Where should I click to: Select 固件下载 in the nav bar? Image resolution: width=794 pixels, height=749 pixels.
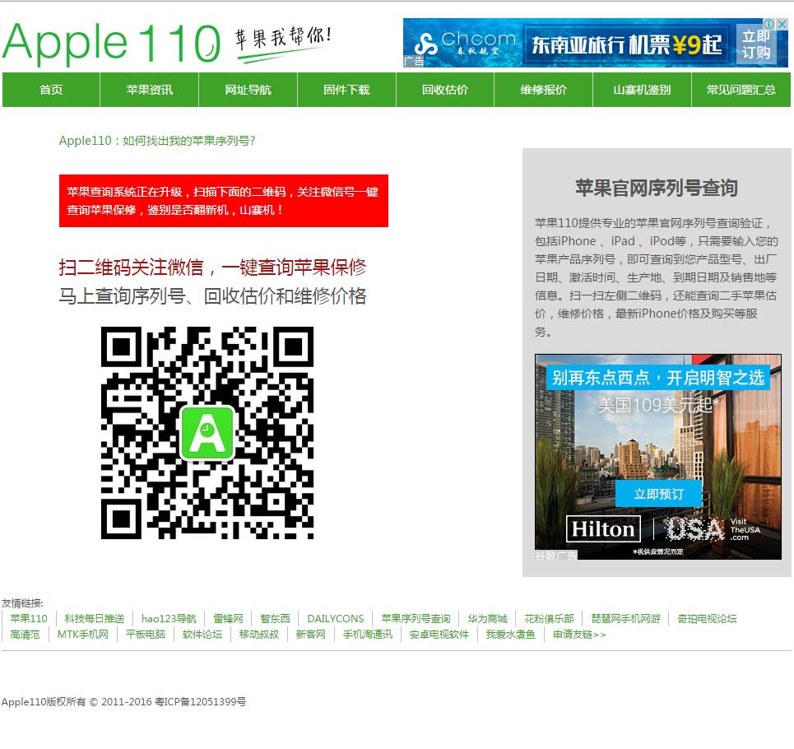coord(346,90)
